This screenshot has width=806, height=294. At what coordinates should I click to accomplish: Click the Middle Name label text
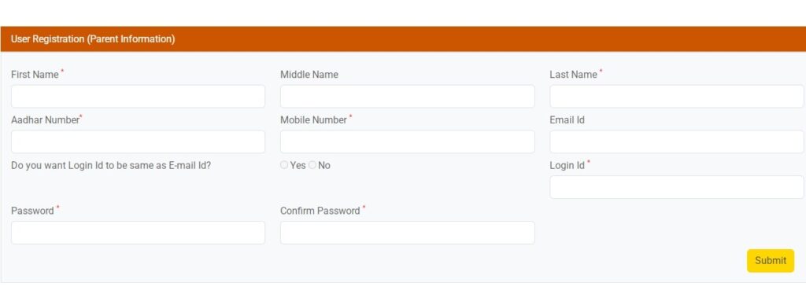(309, 75)
